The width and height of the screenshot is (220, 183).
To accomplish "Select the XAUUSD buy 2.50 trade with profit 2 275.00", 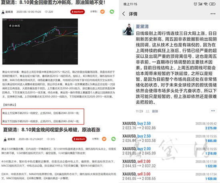I will pos(169,126).
